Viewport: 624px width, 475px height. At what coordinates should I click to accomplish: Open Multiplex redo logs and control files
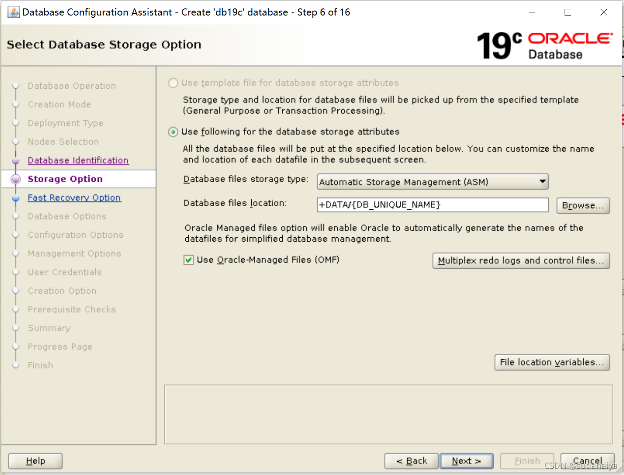click(x=521, y=261)
